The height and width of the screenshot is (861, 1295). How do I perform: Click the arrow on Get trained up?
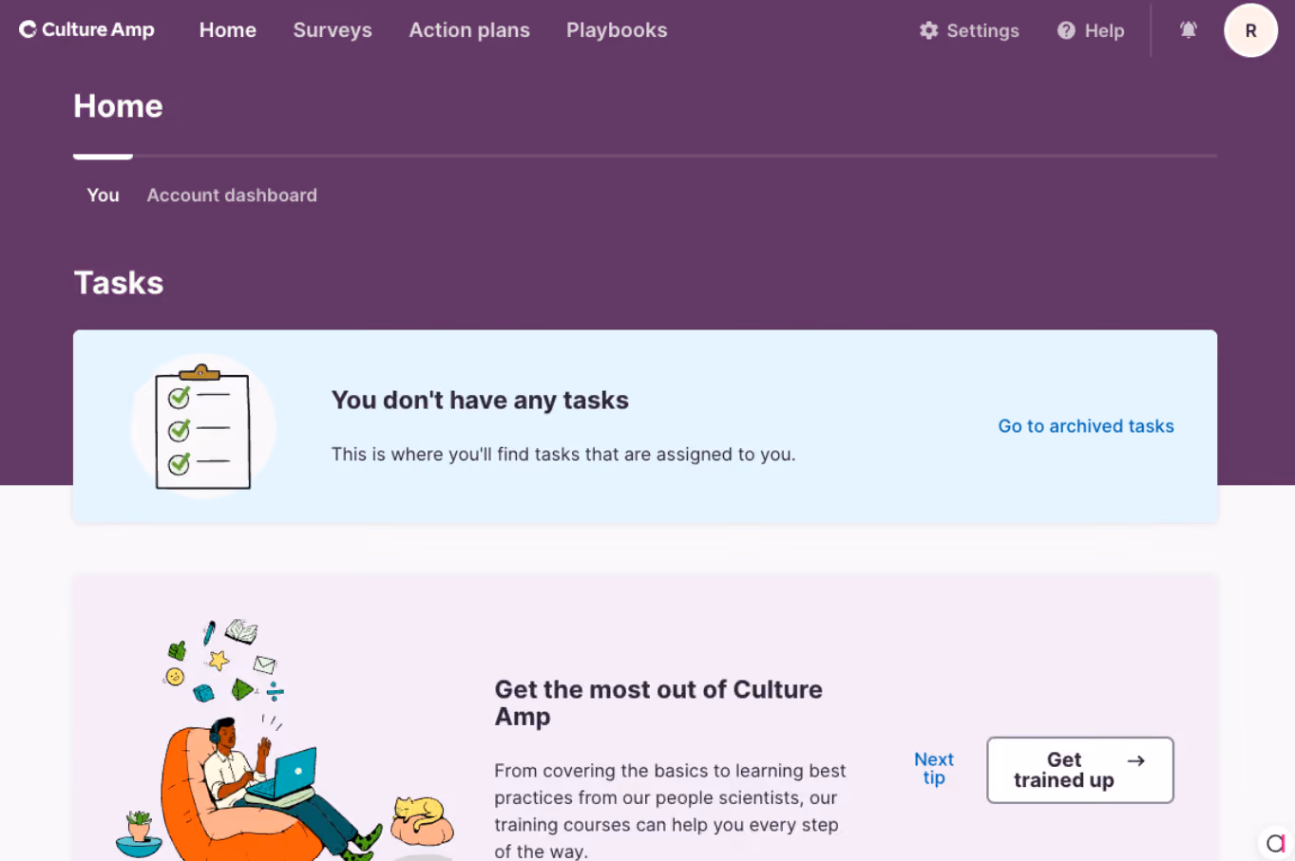1135,760
